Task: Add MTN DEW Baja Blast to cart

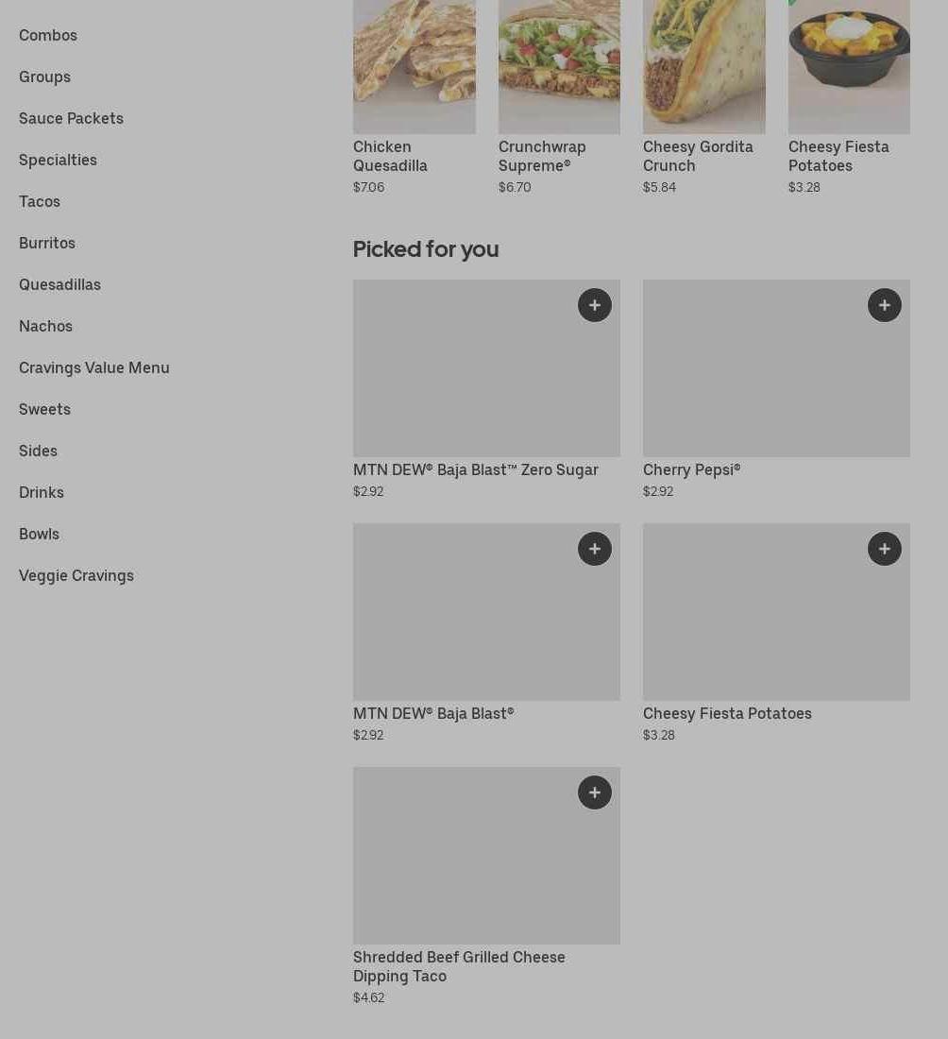Action: tap(595, 549)
